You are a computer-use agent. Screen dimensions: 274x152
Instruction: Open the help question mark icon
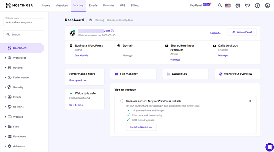click(257, 6)
